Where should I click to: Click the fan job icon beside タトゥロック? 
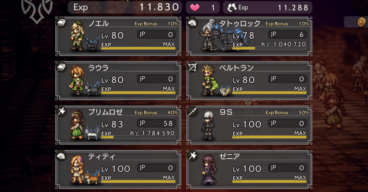193,23
